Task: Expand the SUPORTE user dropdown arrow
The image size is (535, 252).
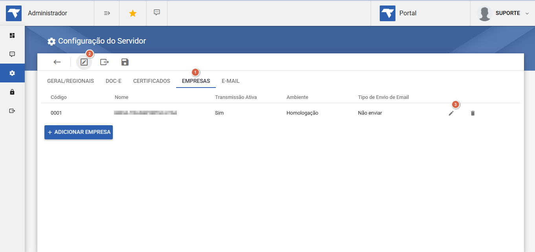Action: (x=527, y=13)
